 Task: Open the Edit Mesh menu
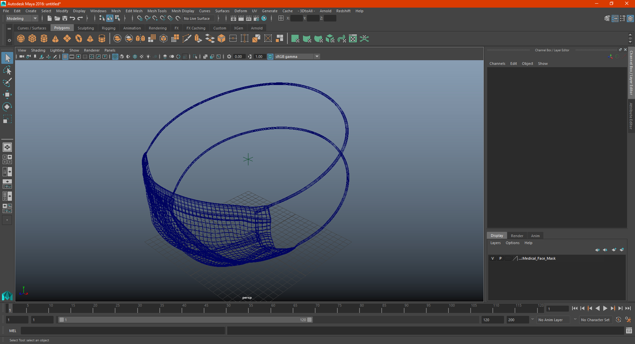(134, 11)
